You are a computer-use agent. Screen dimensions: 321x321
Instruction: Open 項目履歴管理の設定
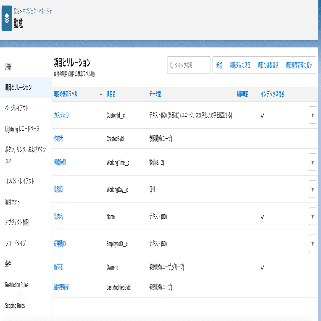tap(299, 65)
